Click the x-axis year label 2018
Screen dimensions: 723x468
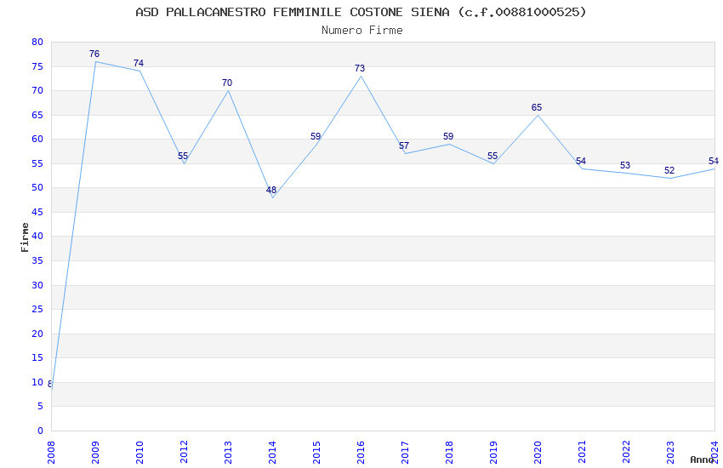[450, 453]
